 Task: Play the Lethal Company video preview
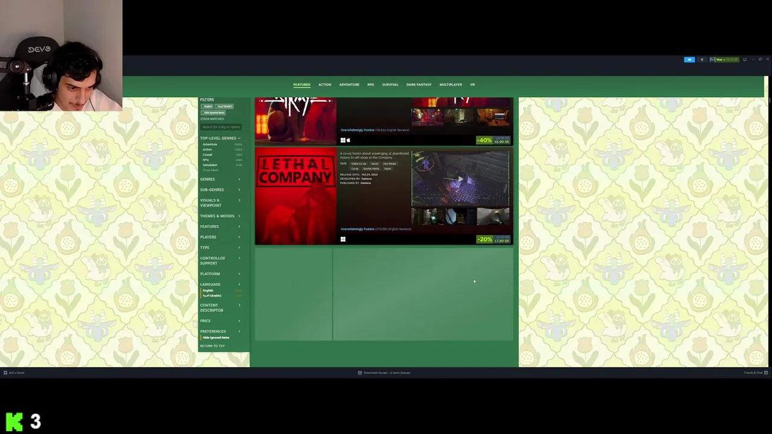[461, 178]
